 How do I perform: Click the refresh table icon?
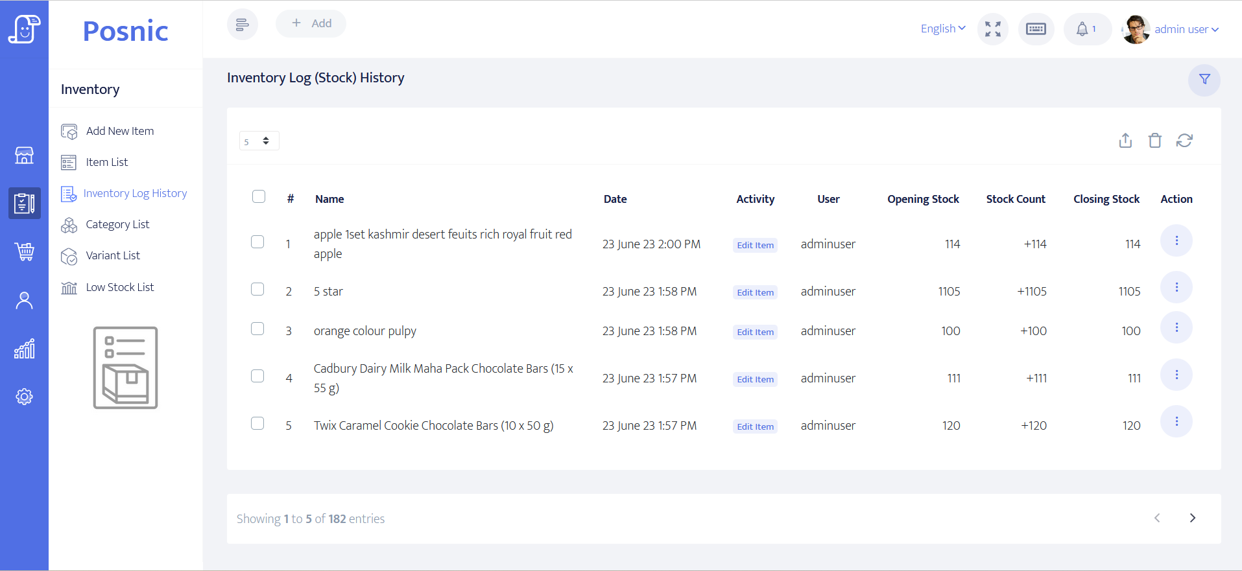coord(1184,141)
